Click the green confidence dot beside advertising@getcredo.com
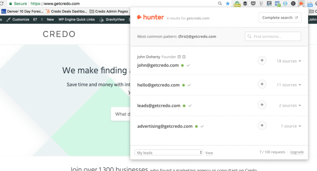This screenshot has width=317, height=171. click(x=196, y=126)
